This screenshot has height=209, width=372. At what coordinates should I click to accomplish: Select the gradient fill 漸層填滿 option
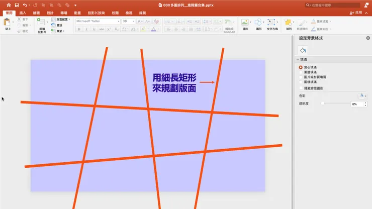pyautogui.click(x=301, y=72)
